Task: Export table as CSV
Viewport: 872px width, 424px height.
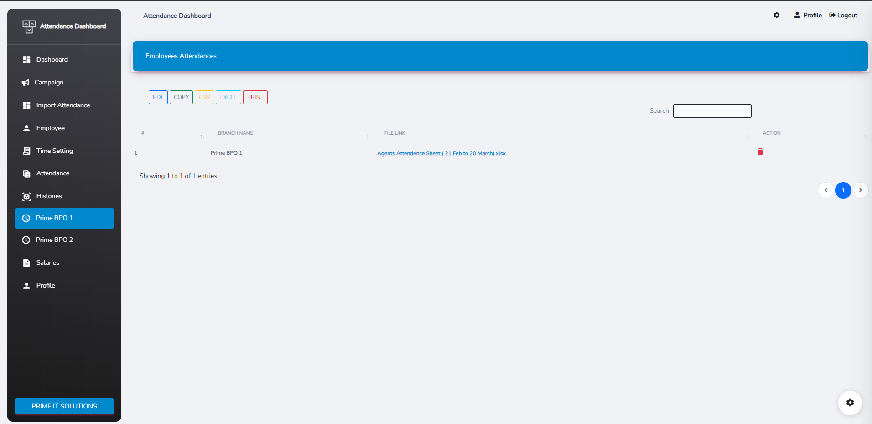Action: pyautogui.click(x=204, y=97)
